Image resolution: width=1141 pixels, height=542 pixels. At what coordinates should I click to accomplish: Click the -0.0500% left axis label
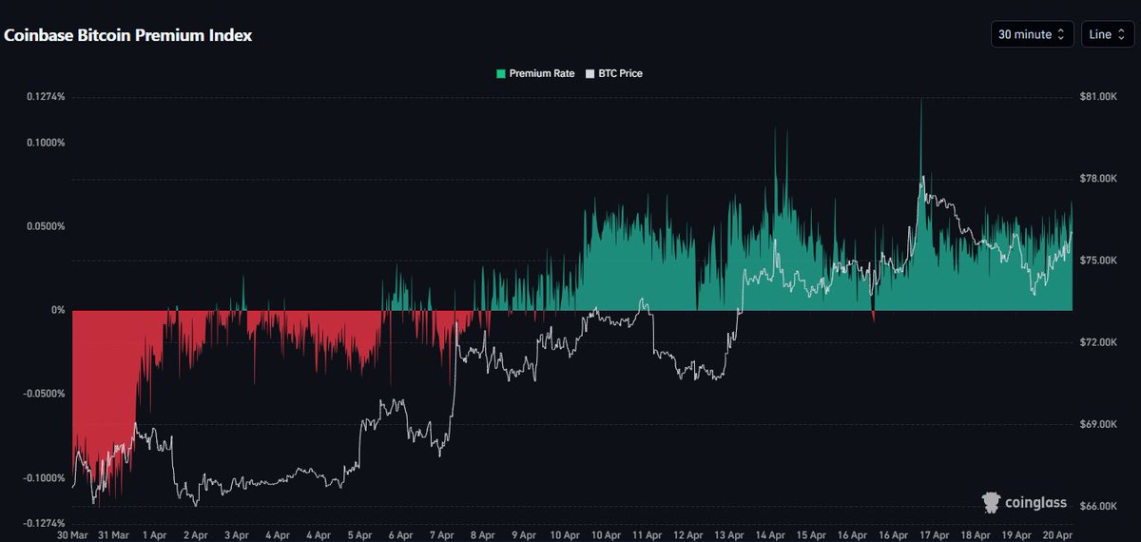click(46, 394)
